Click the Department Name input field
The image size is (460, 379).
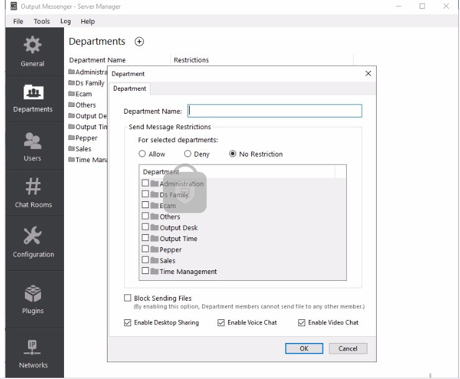coord(275,111)
